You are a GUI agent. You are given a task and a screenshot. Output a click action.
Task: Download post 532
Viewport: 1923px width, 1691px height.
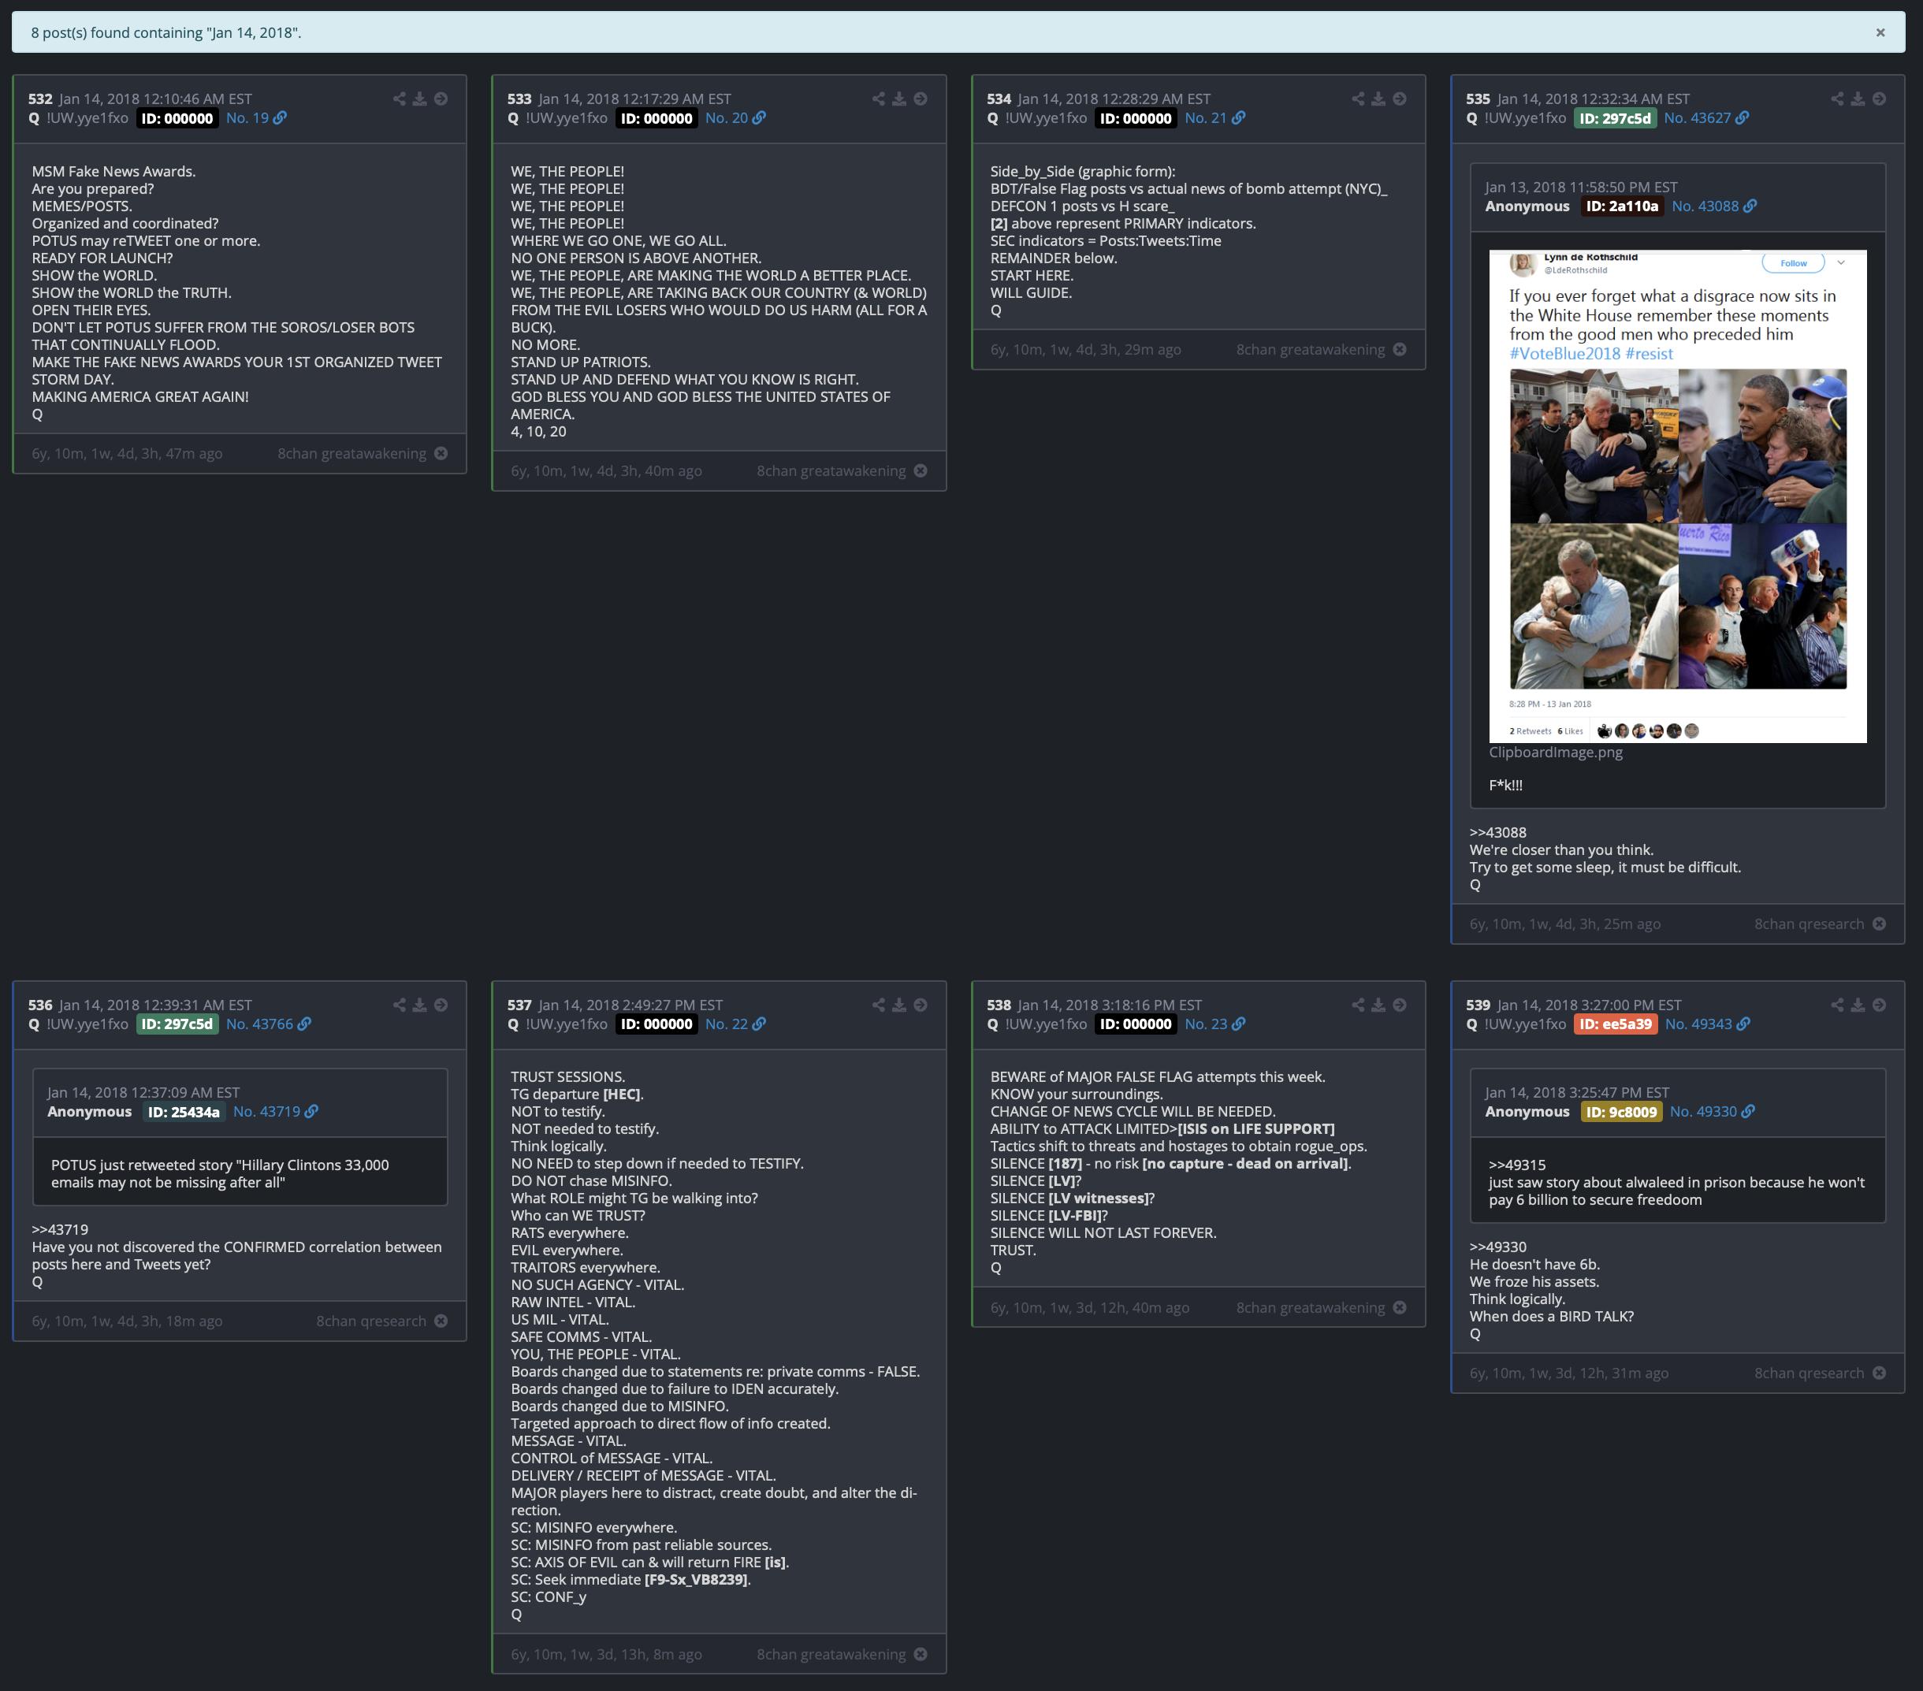pos(419,98)
